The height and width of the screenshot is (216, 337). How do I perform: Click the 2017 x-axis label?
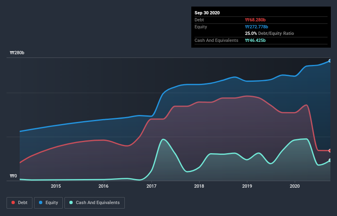(151, 186)
